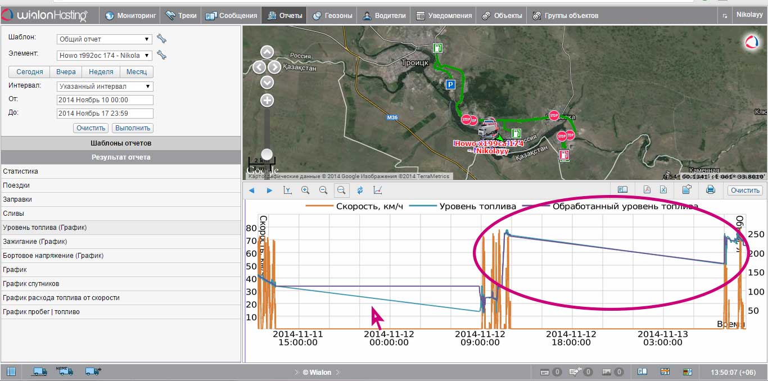
Task: Expand the Интервал dropdown
Action: point(105,87)
